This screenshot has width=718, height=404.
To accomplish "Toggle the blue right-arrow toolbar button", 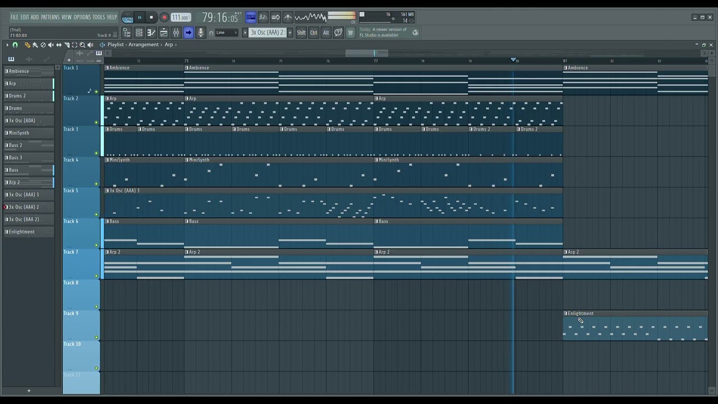I will 188,33.
